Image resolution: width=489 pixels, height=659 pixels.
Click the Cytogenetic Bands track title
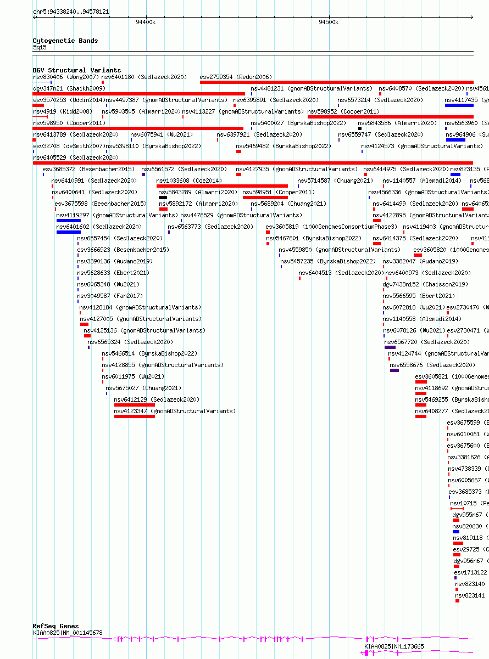point(65,41)
